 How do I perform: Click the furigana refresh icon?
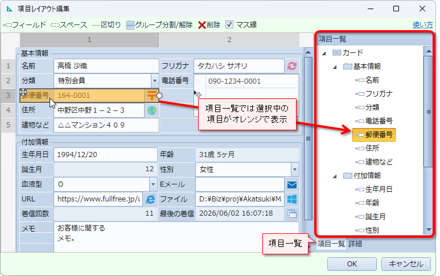tap(292, 66)
